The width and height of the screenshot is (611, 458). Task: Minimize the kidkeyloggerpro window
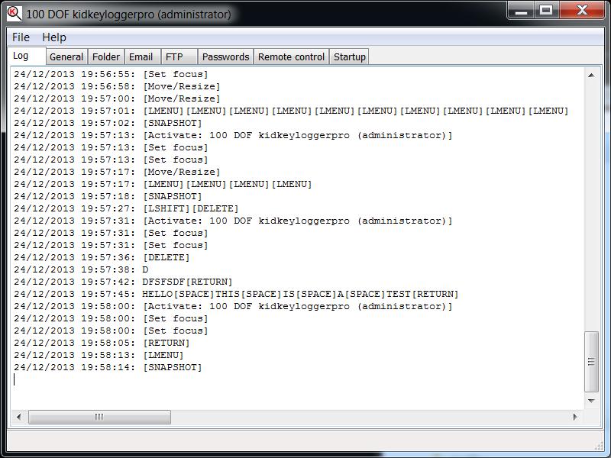[x=521, y=11]
